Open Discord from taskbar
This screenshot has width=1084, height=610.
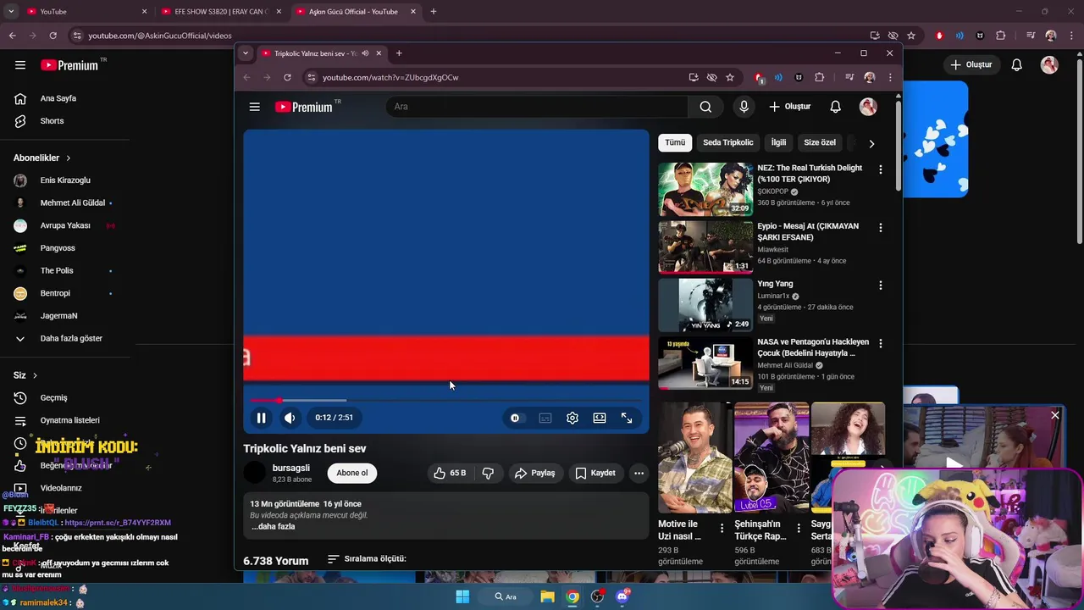click(x=622, y=596)
